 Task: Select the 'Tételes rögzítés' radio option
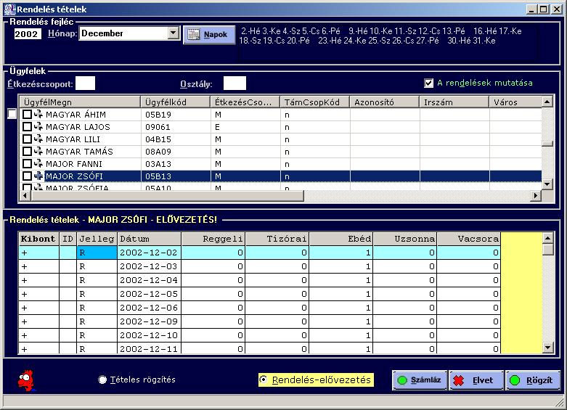point(102,380)
